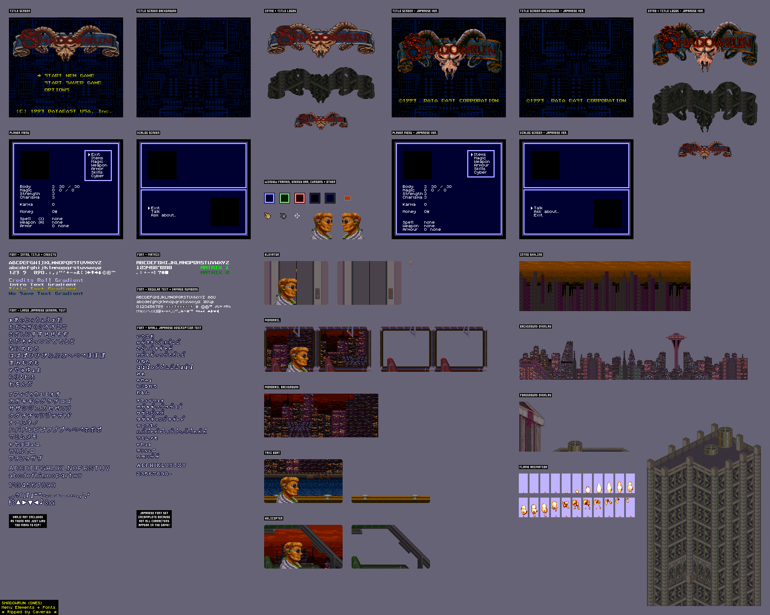Click the Monorail Background image

321,415
